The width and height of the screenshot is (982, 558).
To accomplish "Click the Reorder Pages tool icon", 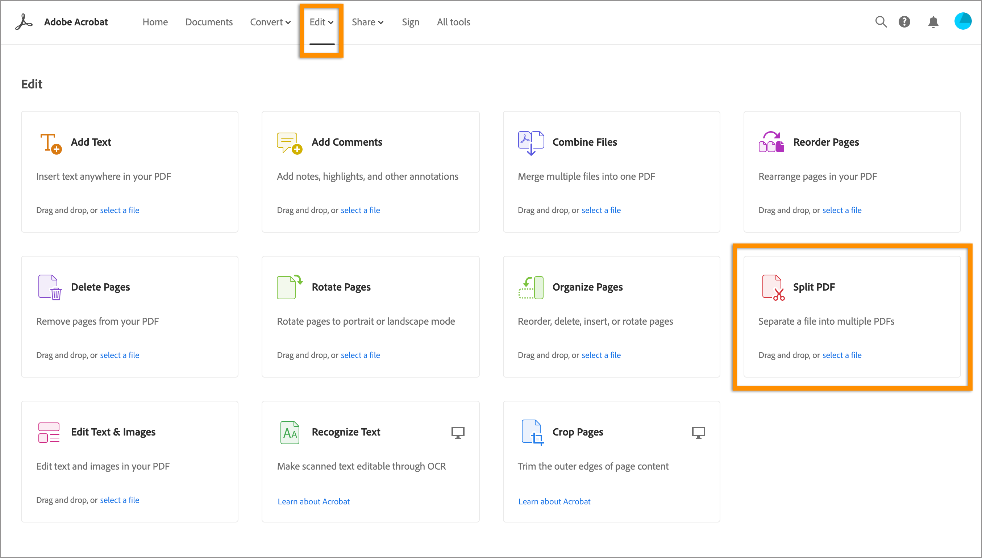I will (770, 141).
